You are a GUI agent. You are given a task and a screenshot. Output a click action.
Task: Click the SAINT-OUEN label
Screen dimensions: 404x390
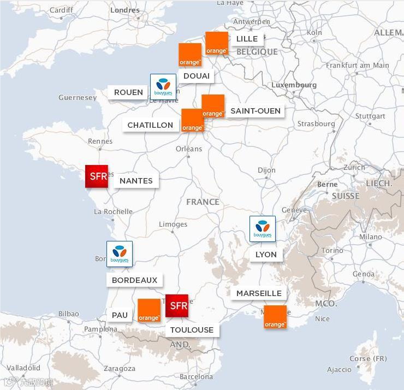[256, 111]
